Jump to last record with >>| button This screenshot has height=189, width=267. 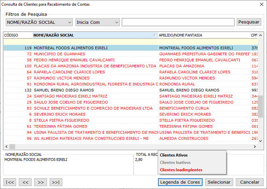[x=55, y=182]
